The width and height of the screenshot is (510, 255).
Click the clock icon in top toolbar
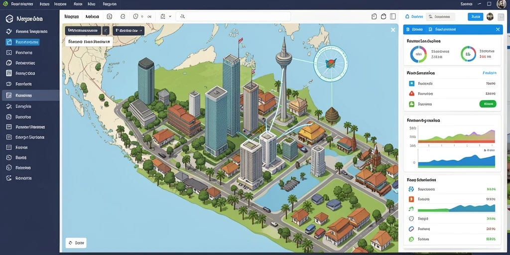coord(135,16)
